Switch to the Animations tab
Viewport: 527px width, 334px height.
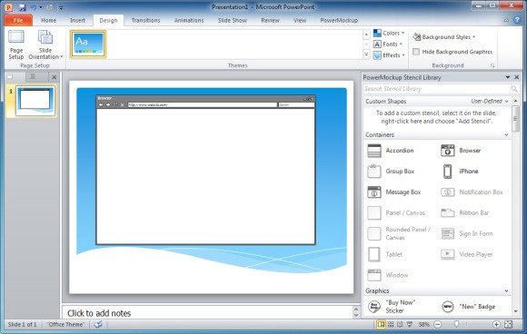(189, 20)
